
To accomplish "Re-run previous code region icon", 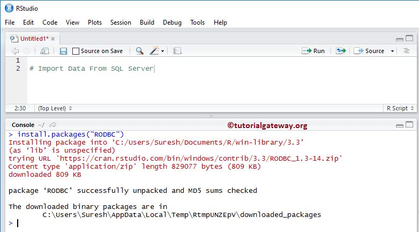I will 341,51.
